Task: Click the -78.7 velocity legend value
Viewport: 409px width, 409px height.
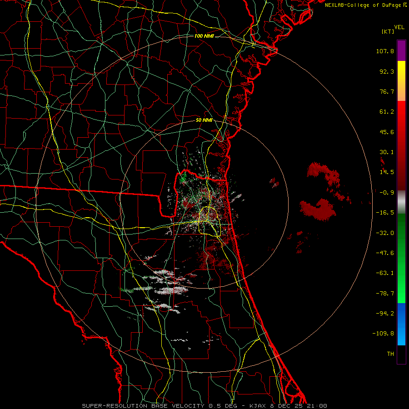Action: pyautogui.click(x=385, y=294)
